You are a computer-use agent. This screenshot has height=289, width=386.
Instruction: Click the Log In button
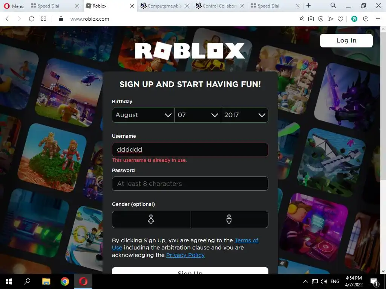(346, 41)
